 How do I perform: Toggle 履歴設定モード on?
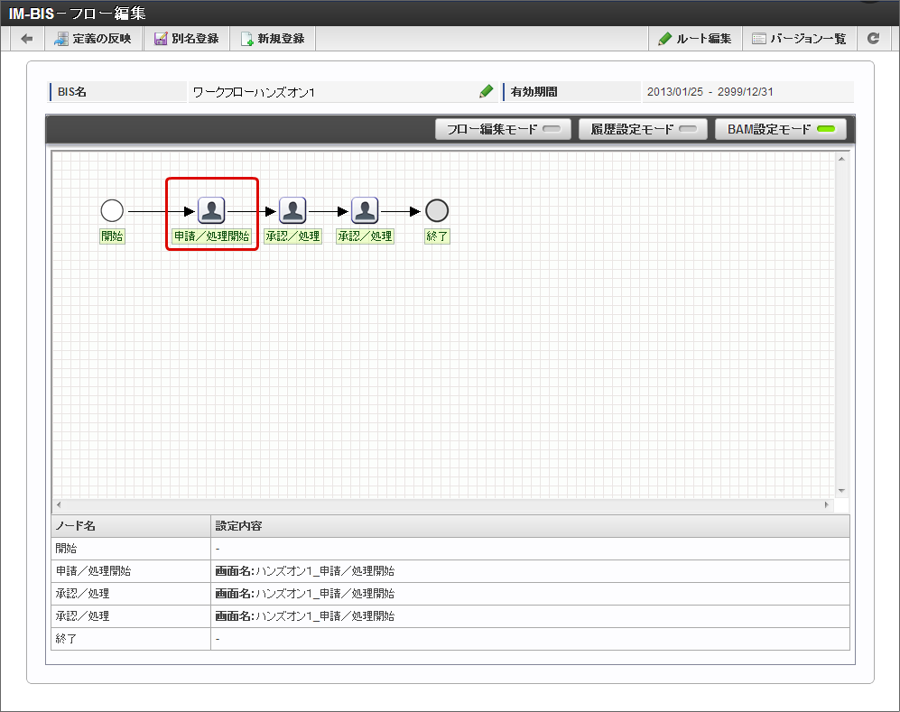pyautogui.click(x=643, y=129)
